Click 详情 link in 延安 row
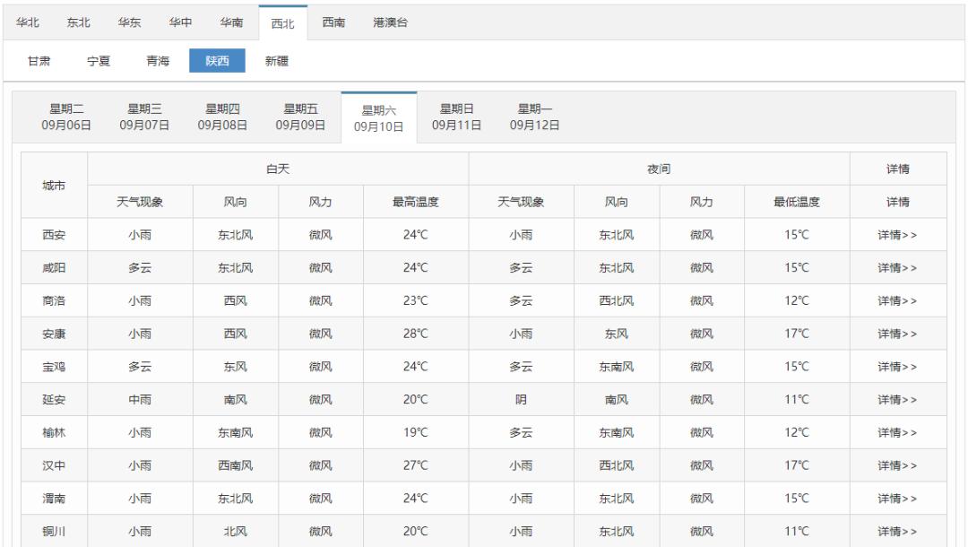Image resolution: width=968 pixels, height=547 pixels. (x=897, y=400)
